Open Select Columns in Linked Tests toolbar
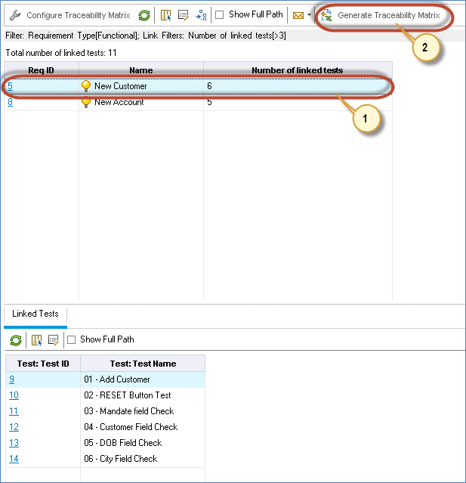This screenshot has width=466, height=483. tap(37, 340)
